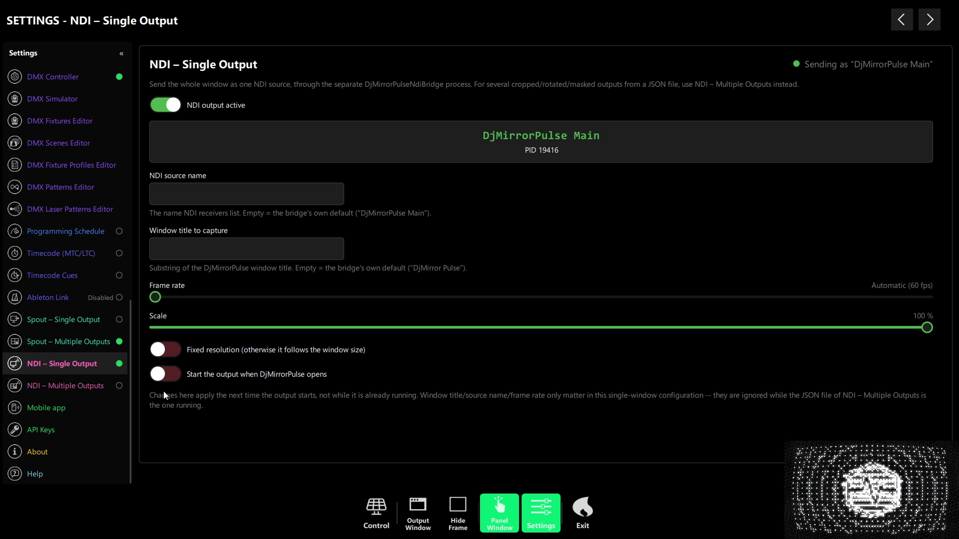Click the Hide Frame toolbar button
This screenshot has width=959, height=539.
click(458, 513)
